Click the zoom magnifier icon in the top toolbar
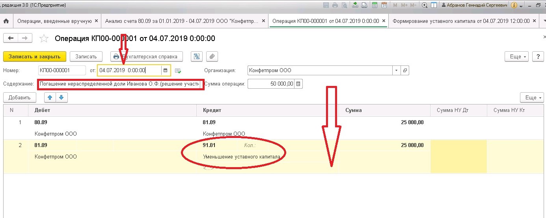This screenshot has width=546, height=218. [x=425, y=5]
